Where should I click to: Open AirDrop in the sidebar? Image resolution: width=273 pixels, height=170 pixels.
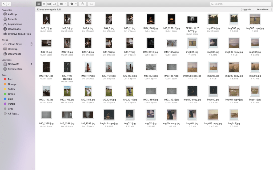[x=12, y=14]
